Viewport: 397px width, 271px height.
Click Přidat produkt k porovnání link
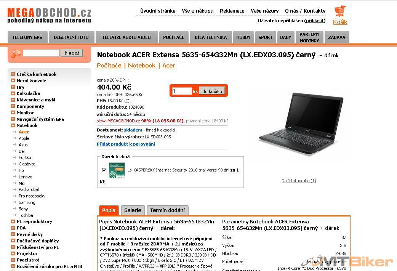[x=126, y=144]
